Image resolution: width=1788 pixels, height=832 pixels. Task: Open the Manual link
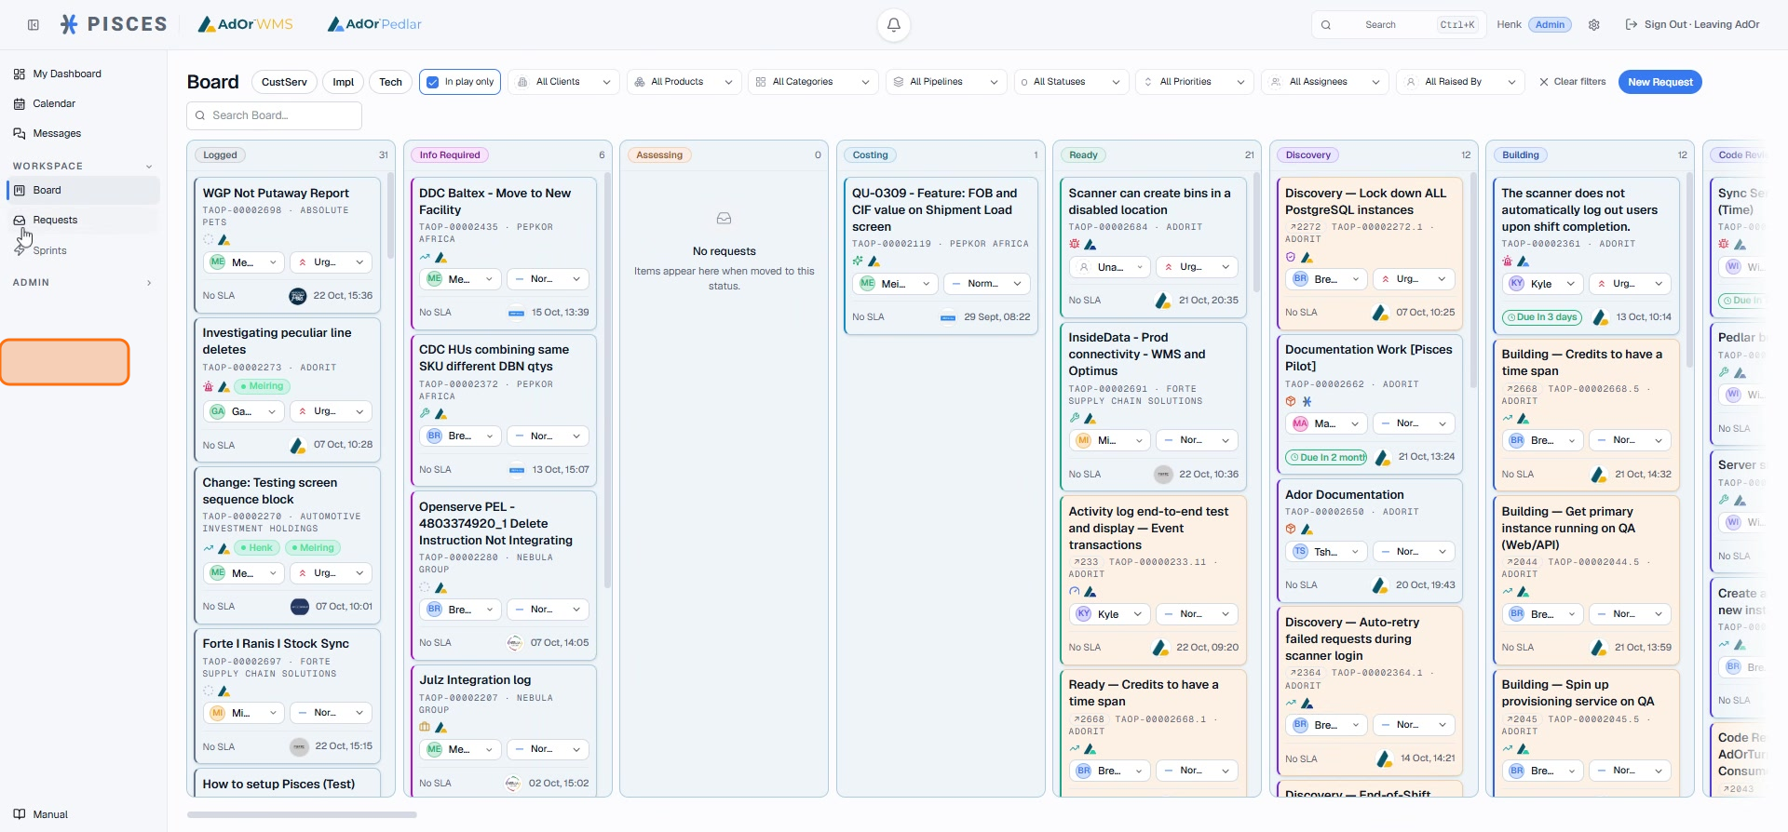tap(84, 814)
